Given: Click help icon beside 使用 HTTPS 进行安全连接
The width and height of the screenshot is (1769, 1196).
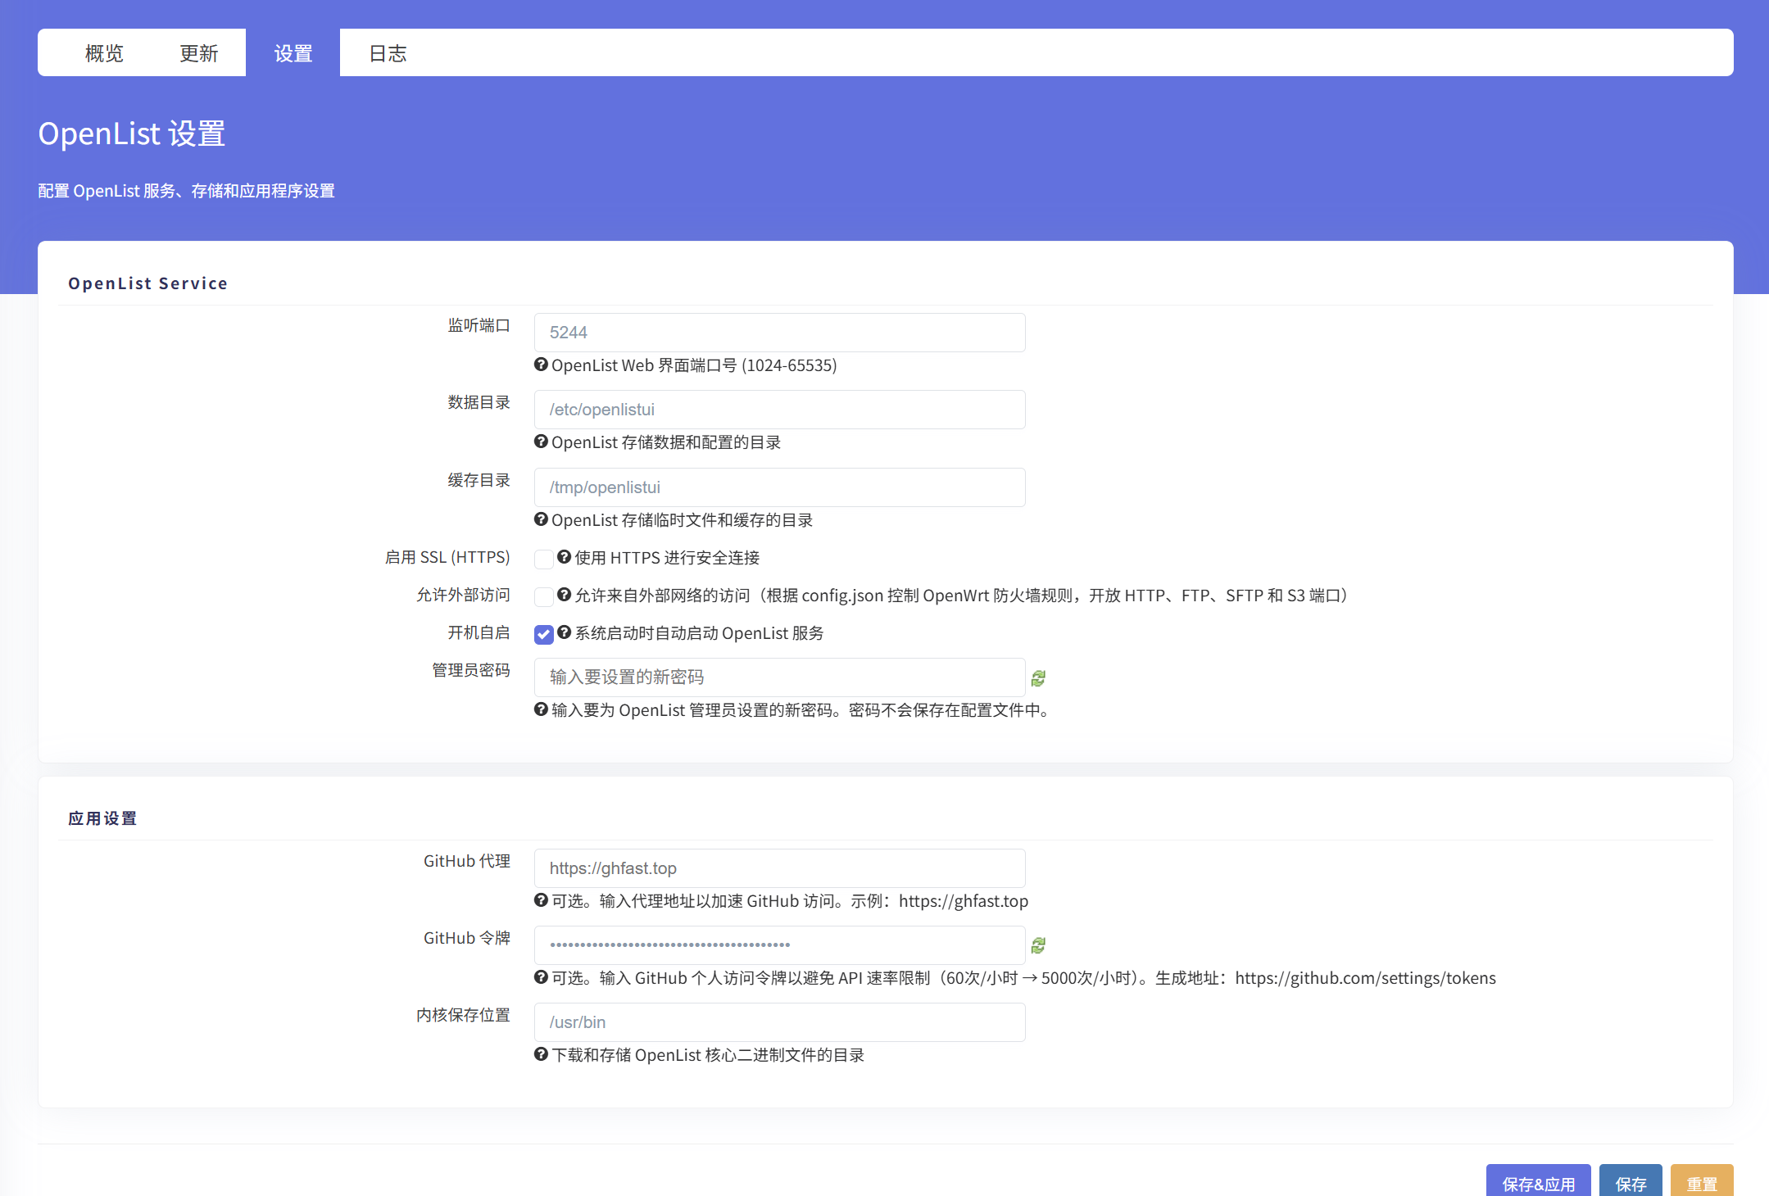Looking at the screenshot, I should pyautogui.click(x=564, y=557).
